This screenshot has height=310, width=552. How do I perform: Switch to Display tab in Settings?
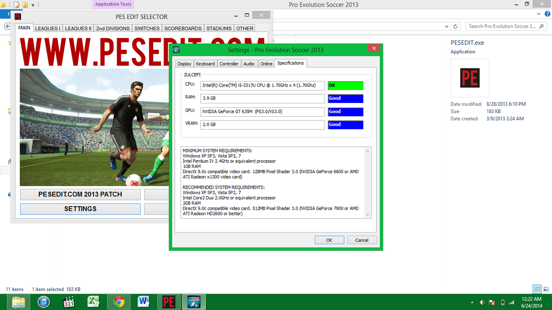tap(184, 64)
